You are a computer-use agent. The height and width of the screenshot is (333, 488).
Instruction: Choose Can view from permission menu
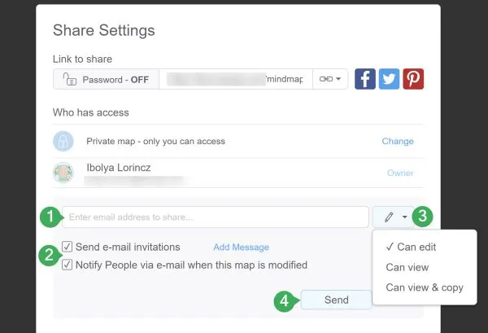[x=407, y=267]
